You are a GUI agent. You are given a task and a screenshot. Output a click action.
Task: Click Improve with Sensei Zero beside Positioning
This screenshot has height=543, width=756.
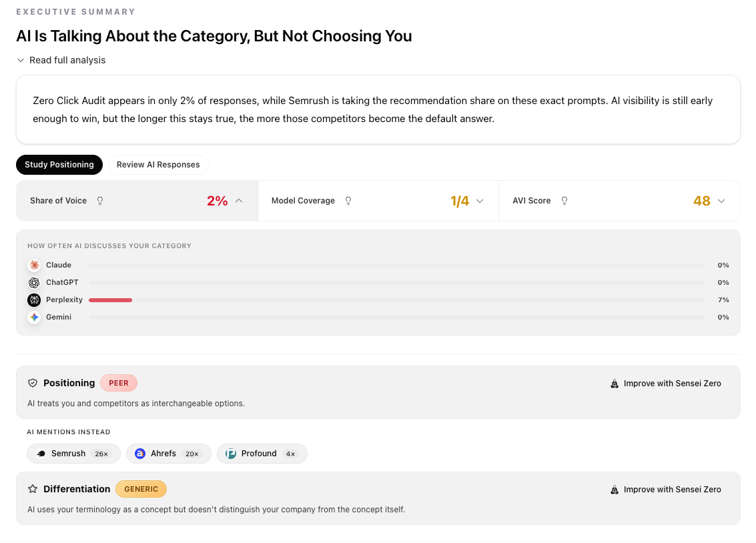click(x=666, y=384)
